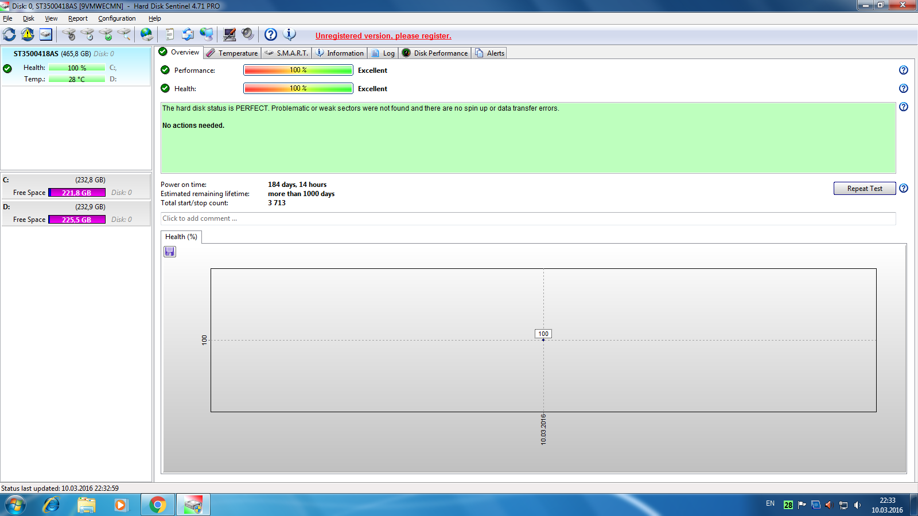Open the Report menu
Image resolution: width=918 pixels, height=516 pixels.
point(78,18)
